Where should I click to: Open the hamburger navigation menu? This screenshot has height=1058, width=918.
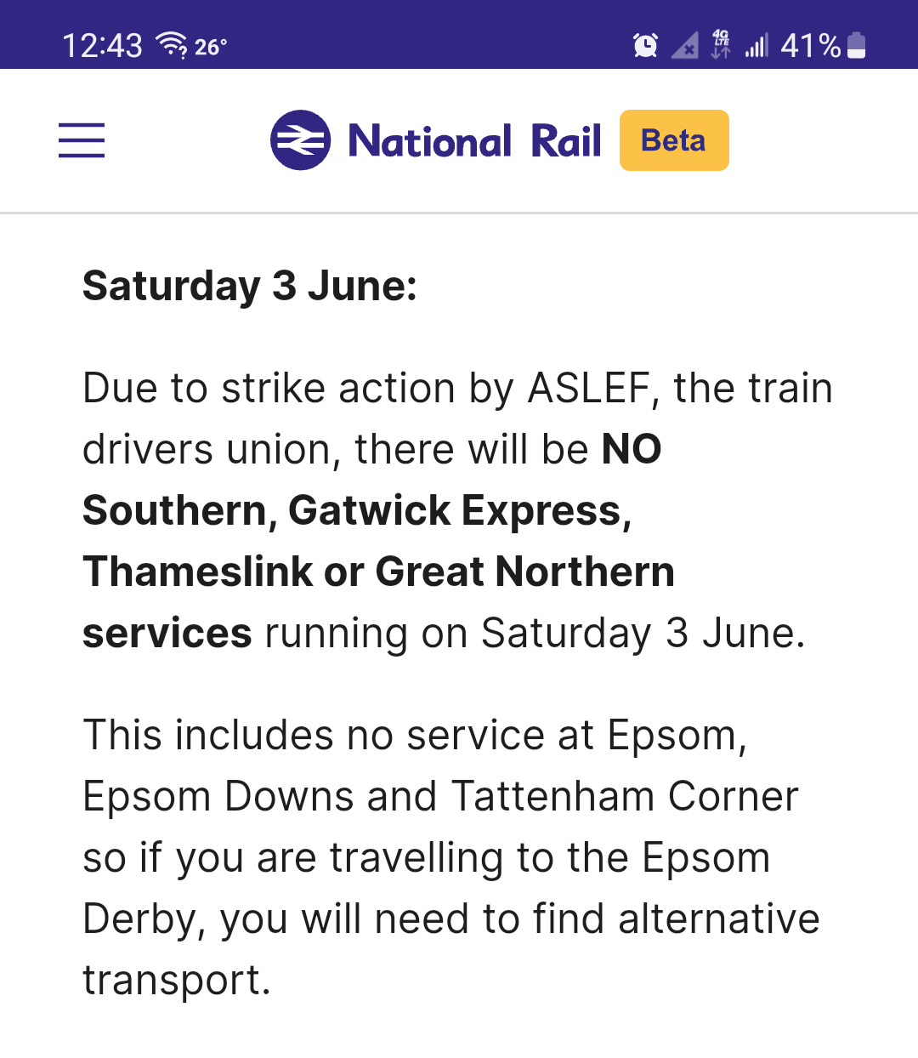(x=82, y=140)
